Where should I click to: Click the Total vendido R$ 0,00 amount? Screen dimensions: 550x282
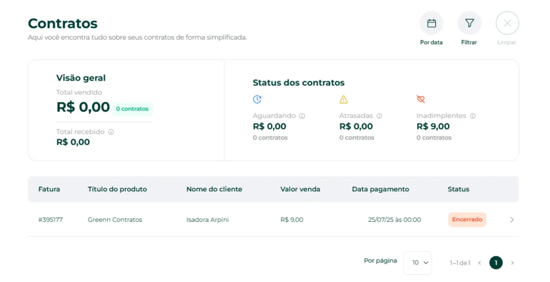(x=83, y=107)
